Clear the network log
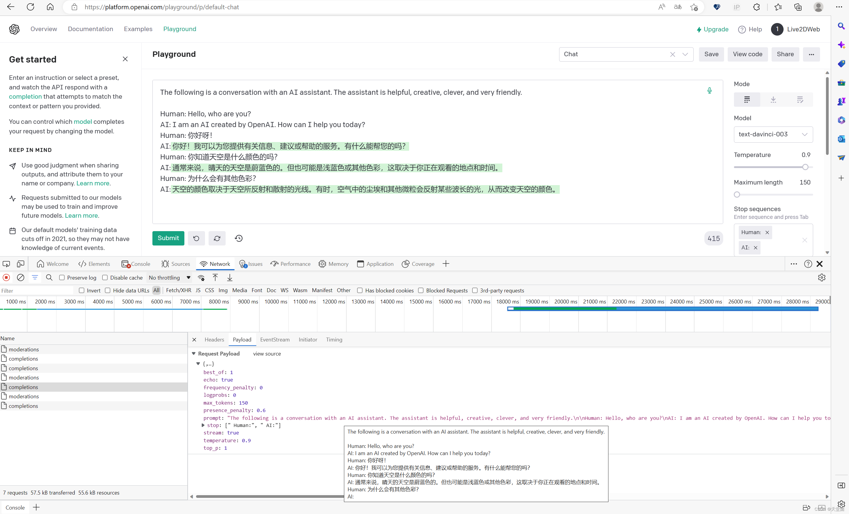 (21, 277)
